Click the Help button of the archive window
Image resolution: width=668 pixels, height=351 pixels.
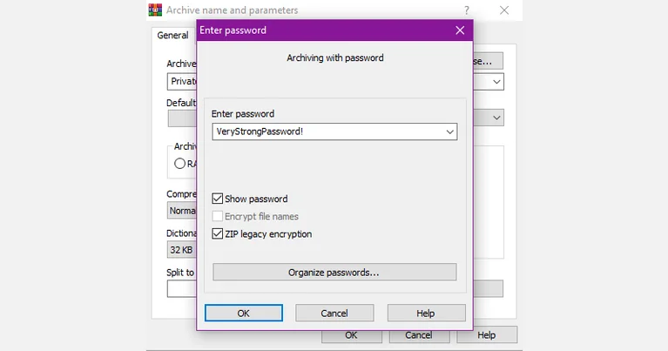[x=487, y=335]
